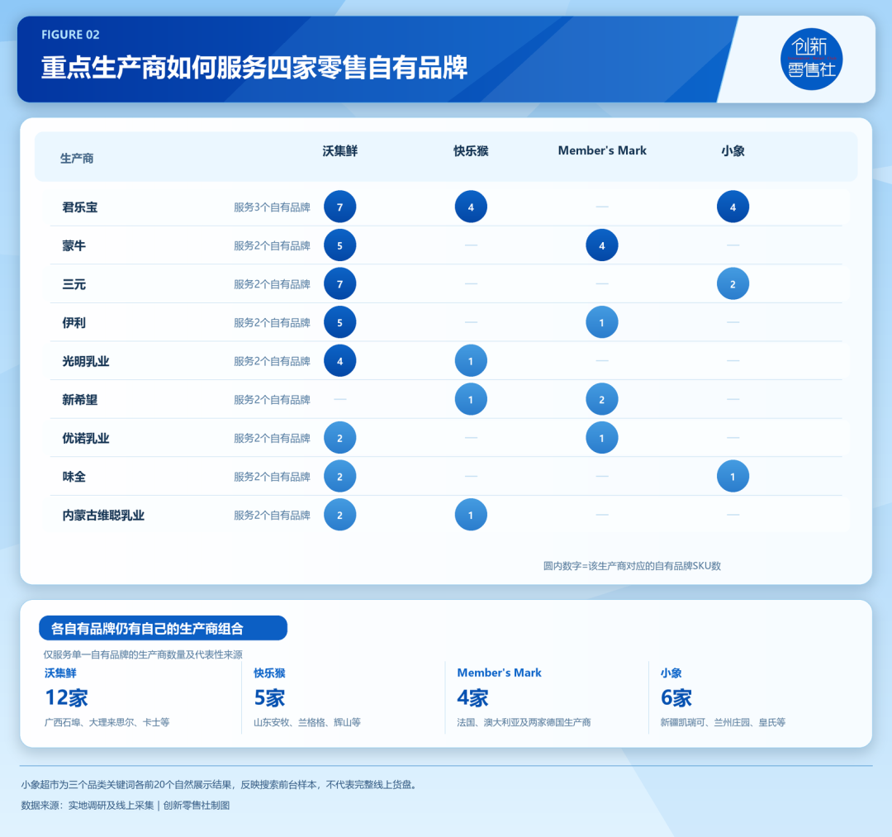Screen dimensions: 892x837
Task: Click the 4家 figure
Action: pos(472,697)
